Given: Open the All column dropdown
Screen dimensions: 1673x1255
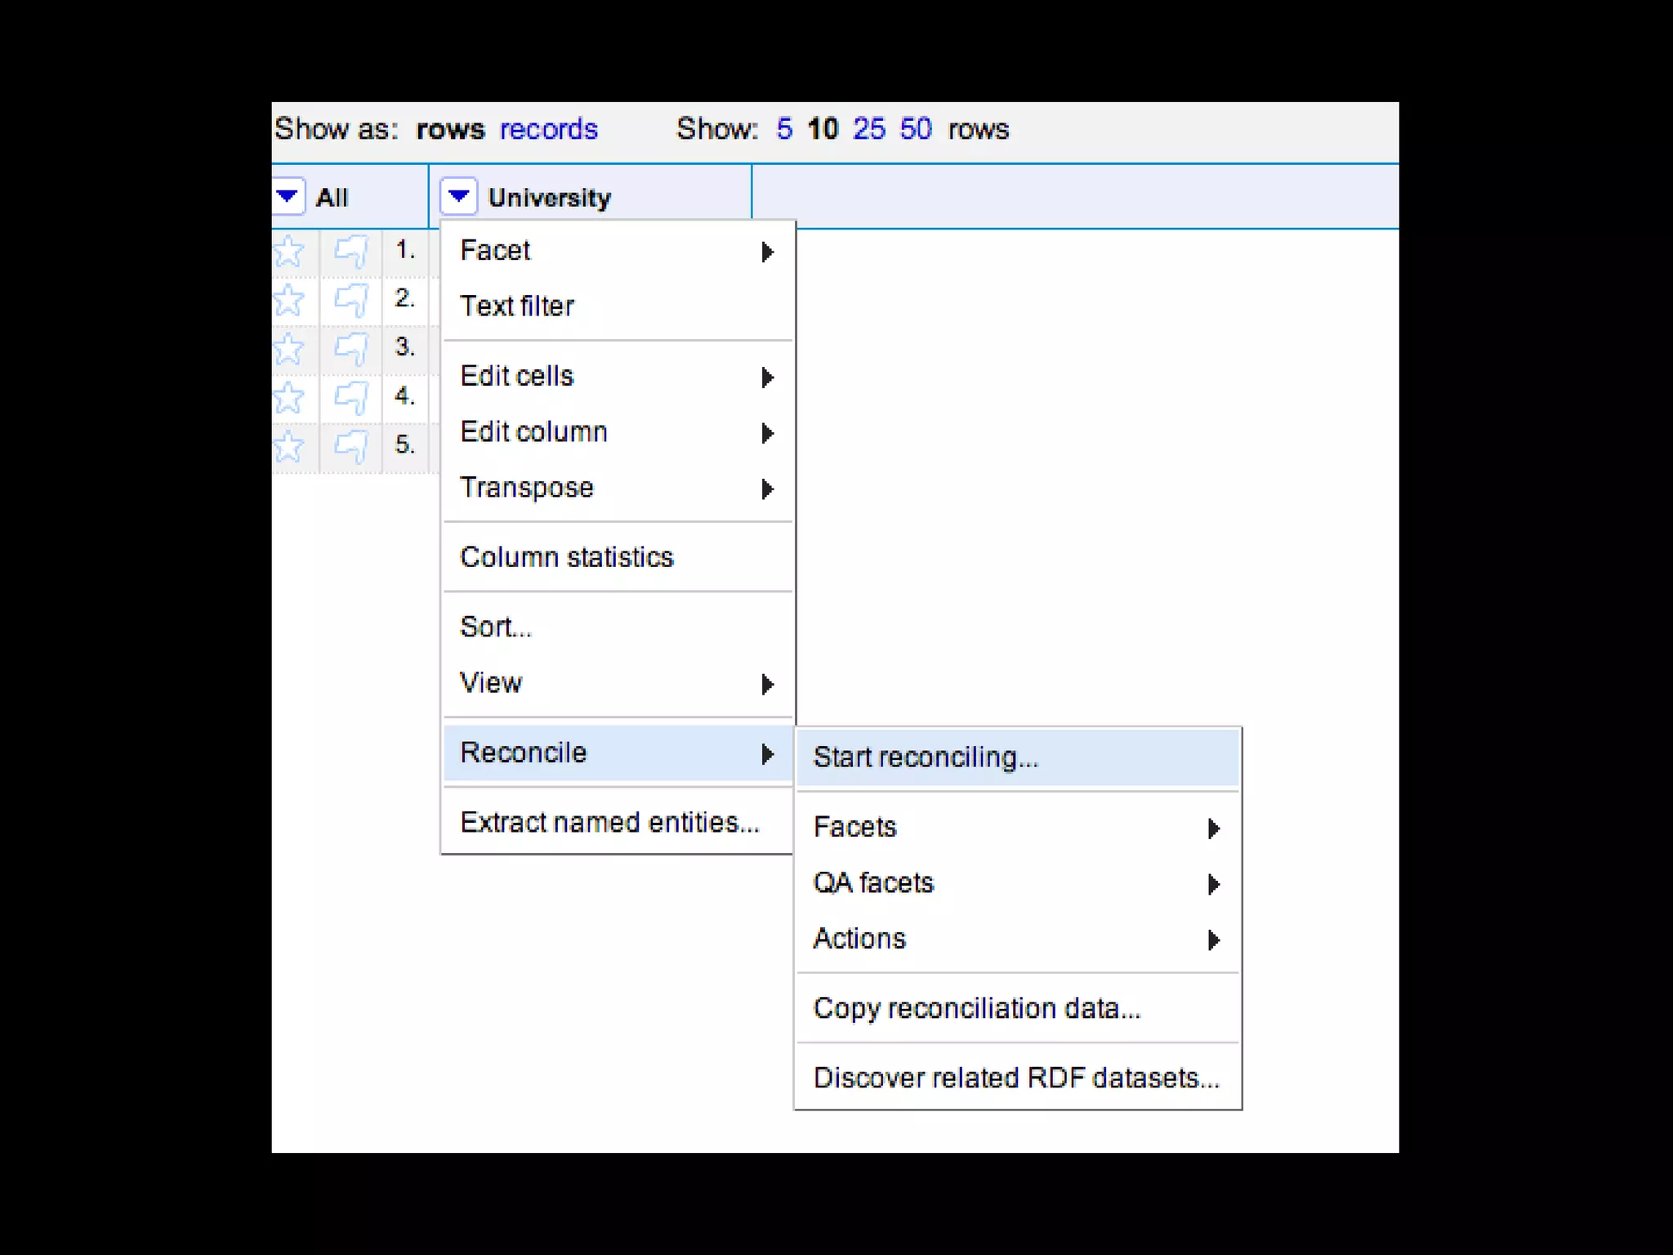Looking at the screenshot, I should click(287, 196).
